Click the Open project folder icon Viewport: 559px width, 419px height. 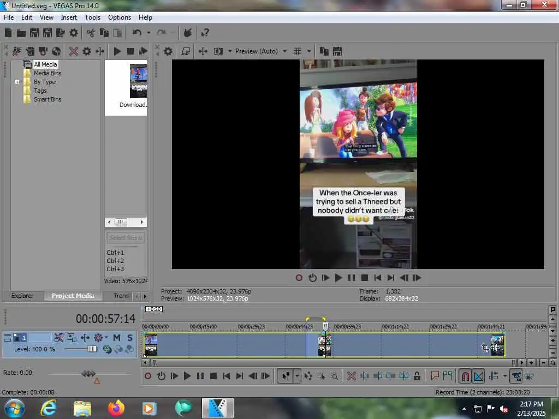tap(21, 33)
